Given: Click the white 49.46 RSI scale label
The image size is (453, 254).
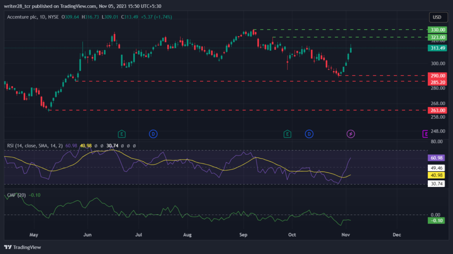Looking at the screenshot, I should (x=436, y=168).
